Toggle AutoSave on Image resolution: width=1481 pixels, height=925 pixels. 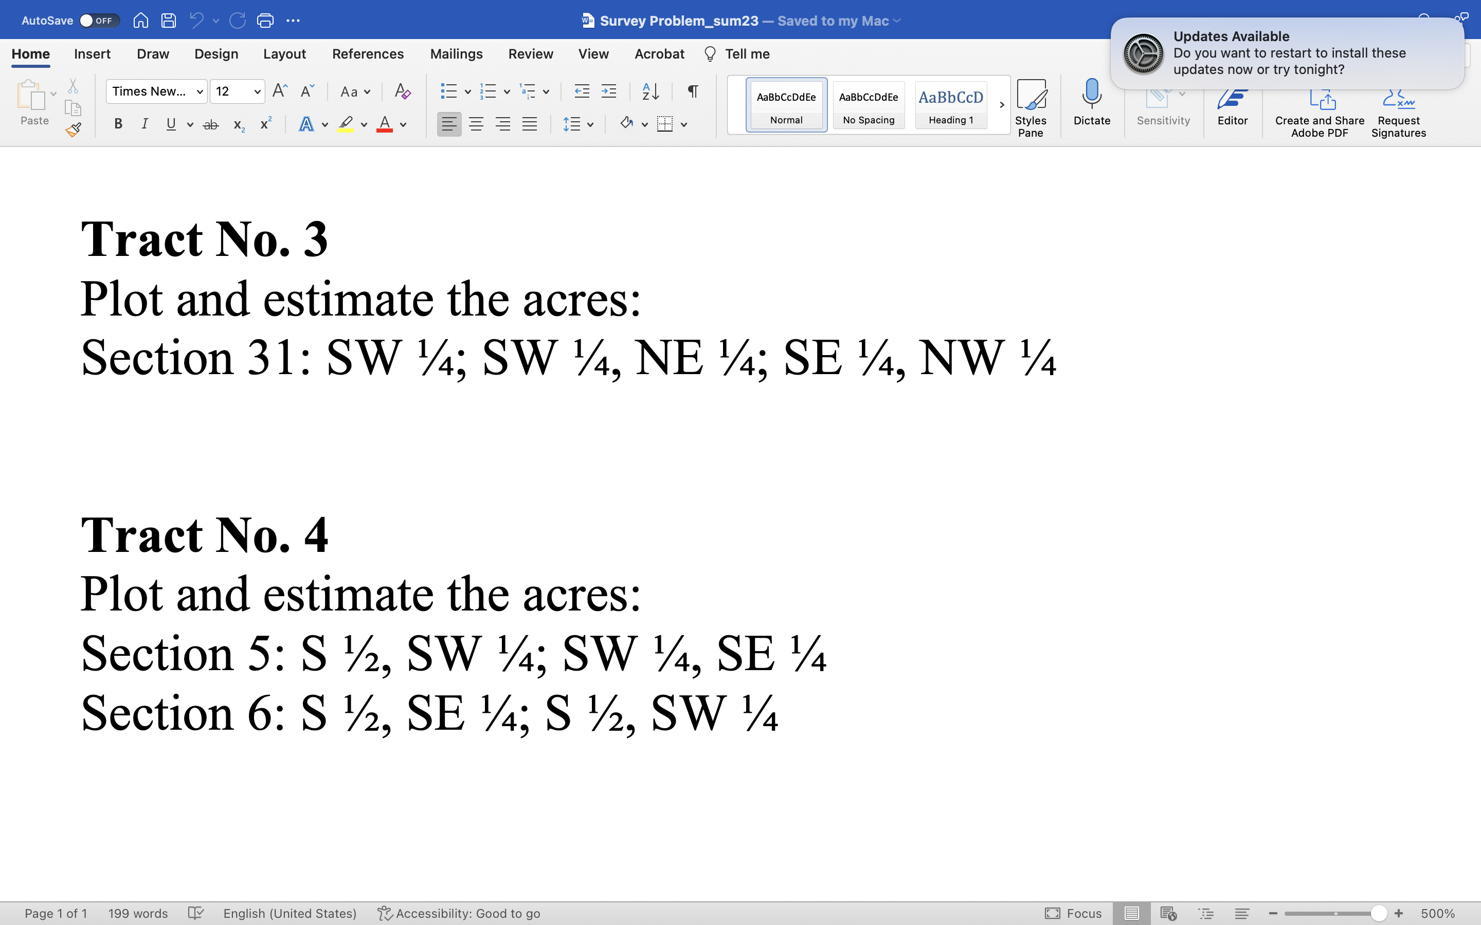[98, 20]
